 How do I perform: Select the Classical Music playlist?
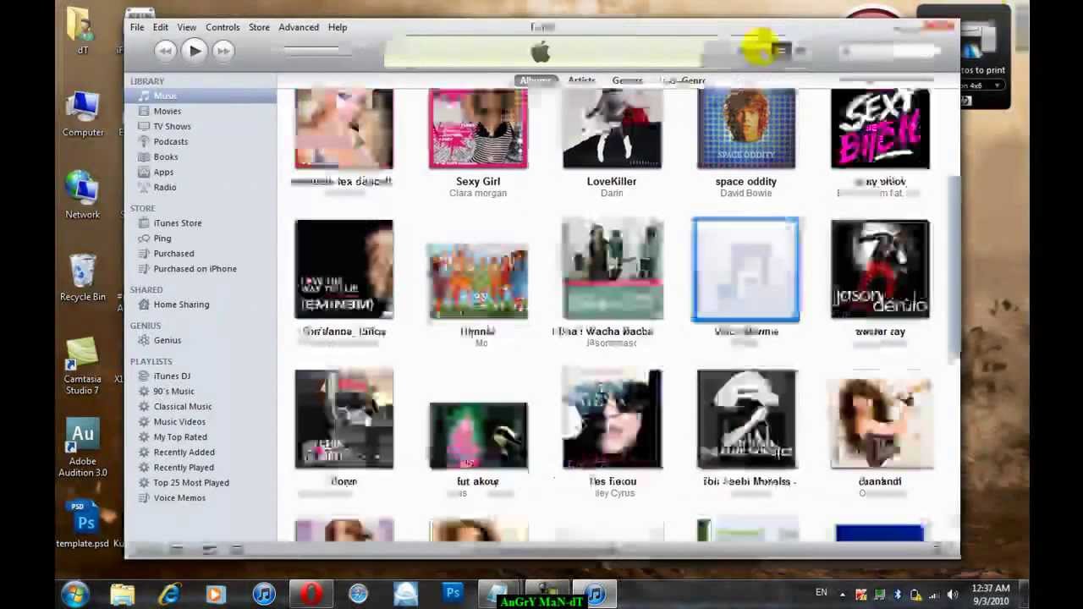point(201,406)
